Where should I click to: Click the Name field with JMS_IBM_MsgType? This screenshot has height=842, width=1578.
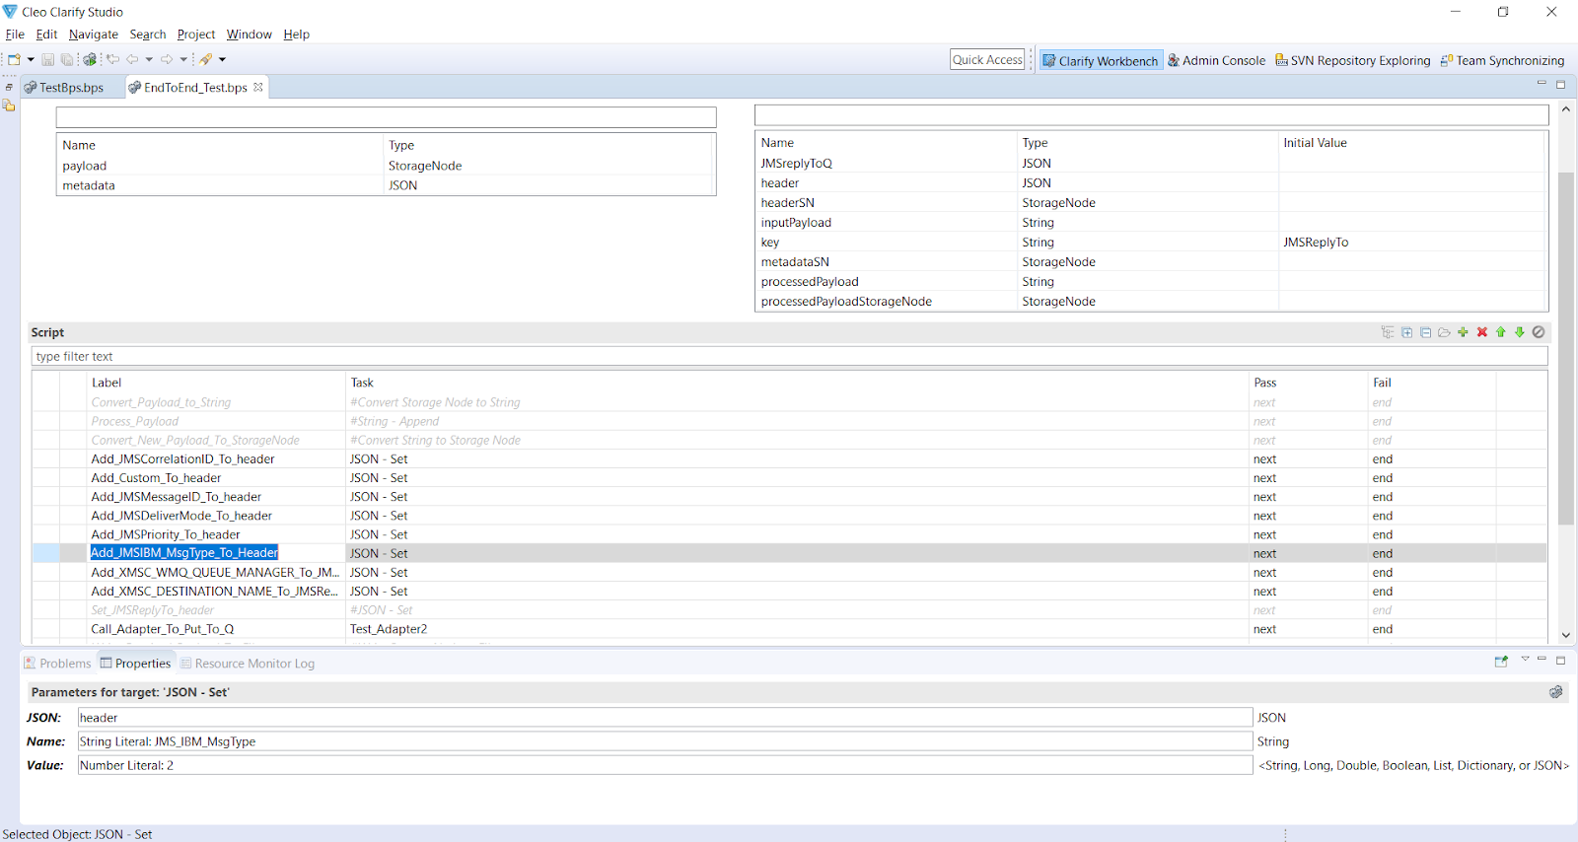(665, 741)
